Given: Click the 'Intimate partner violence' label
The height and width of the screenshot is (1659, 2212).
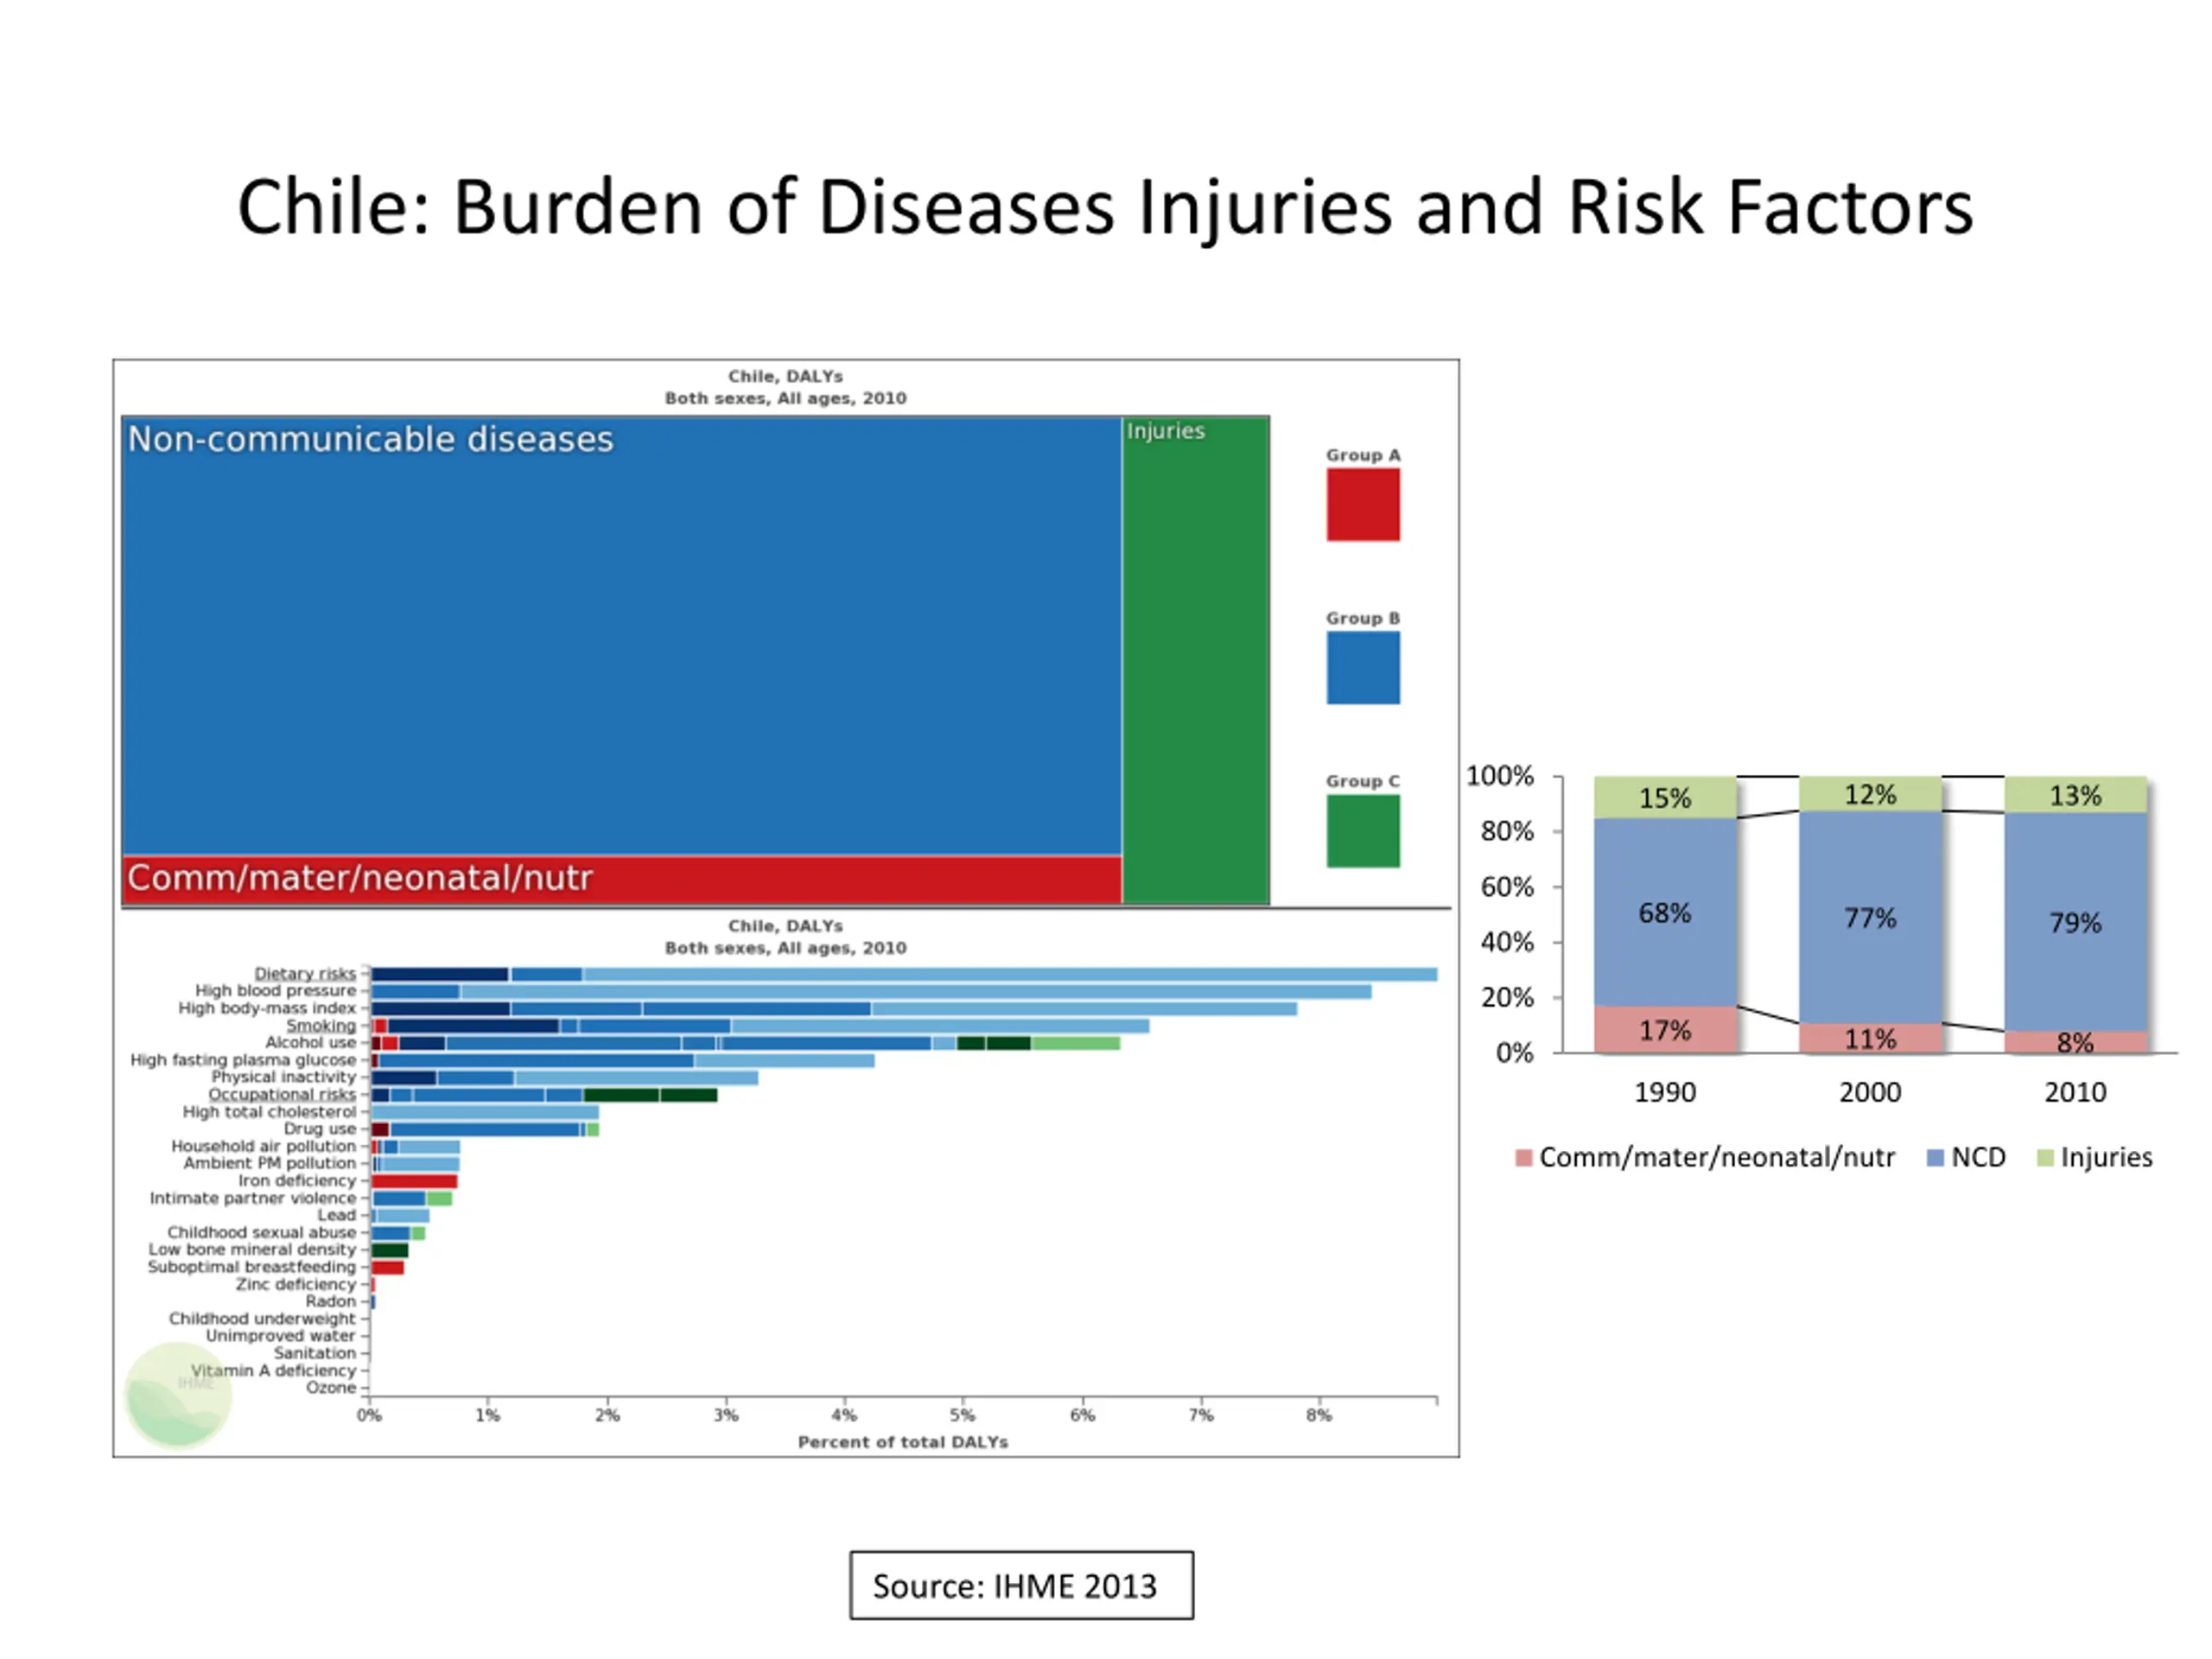Looking at the screenshot, I should [x=252, y=1198].
